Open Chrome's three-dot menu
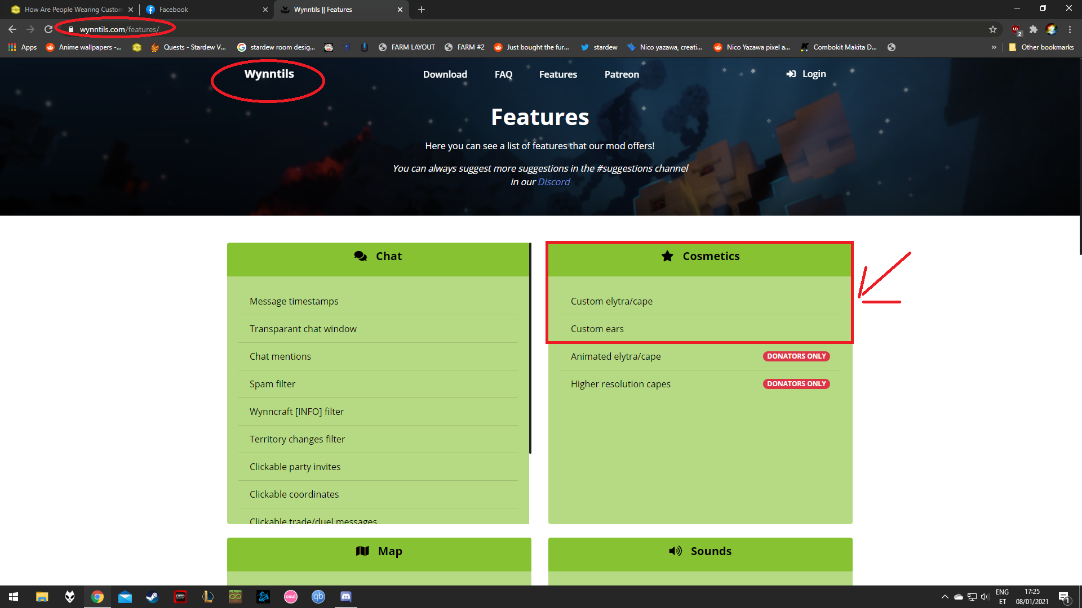Viewport: 1082px width, 608px height. pos(1070,29)
